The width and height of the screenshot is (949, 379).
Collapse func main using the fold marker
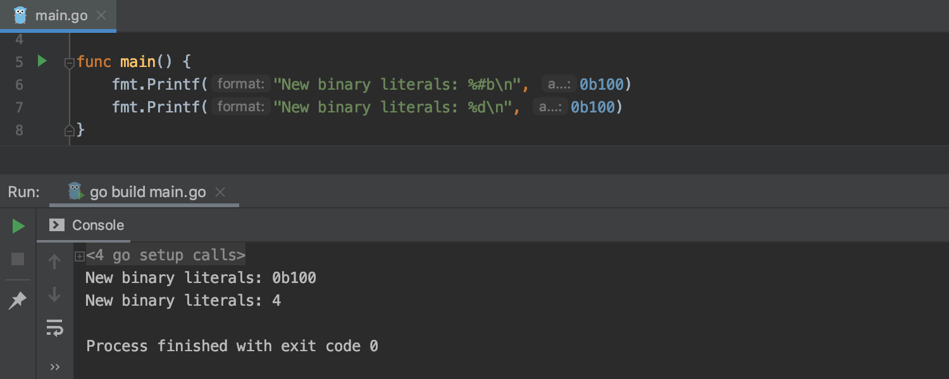(70, 63)
